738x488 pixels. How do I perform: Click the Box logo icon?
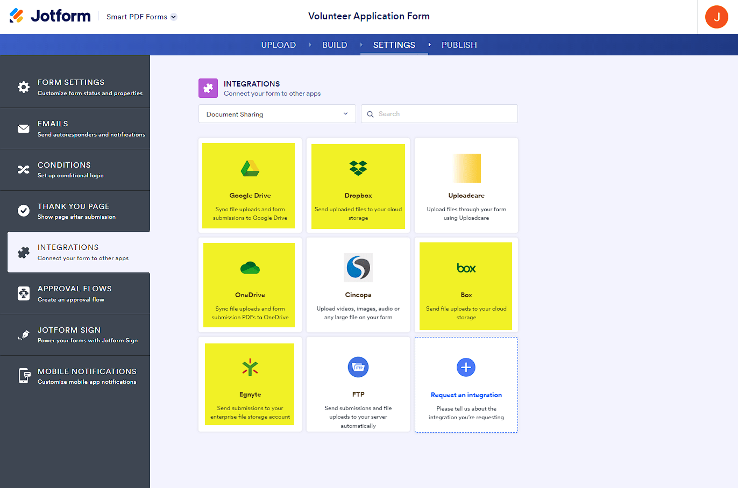pos(466,268)
